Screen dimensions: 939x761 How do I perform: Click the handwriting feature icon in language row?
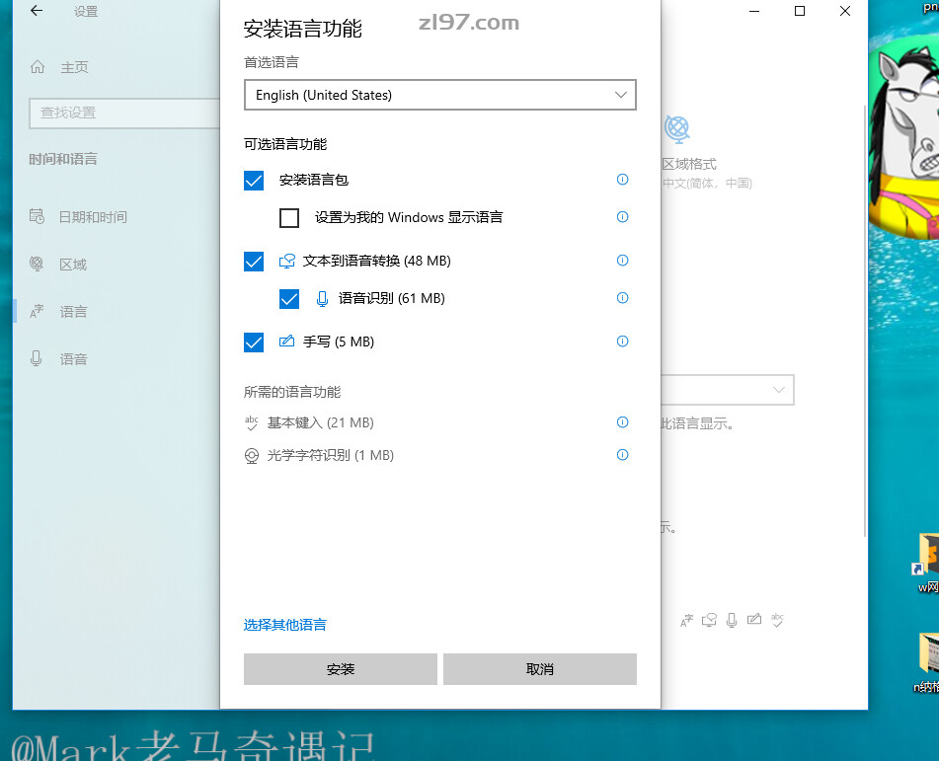[x=754, y=619]
